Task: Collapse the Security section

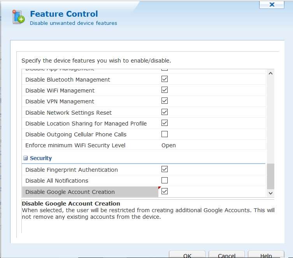Action: tap(26, 158)
